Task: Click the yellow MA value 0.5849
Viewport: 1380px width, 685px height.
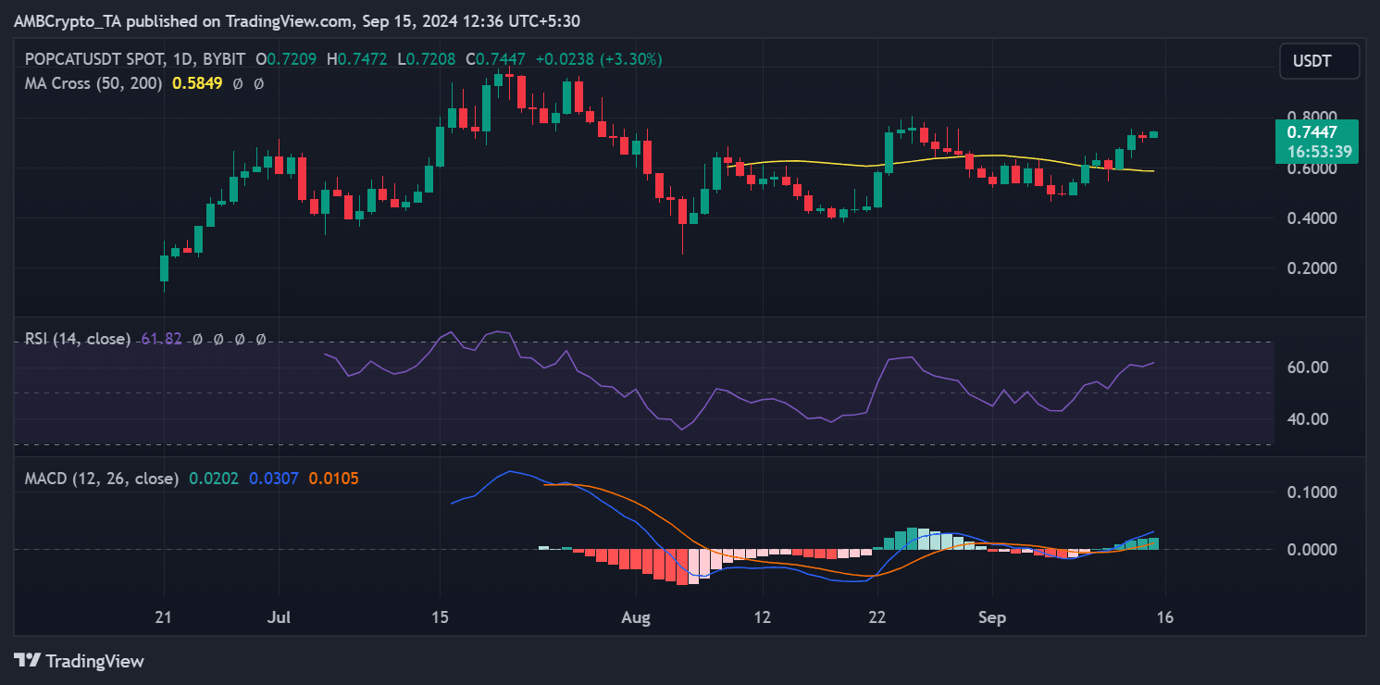Action: click(x=197, y=83)
